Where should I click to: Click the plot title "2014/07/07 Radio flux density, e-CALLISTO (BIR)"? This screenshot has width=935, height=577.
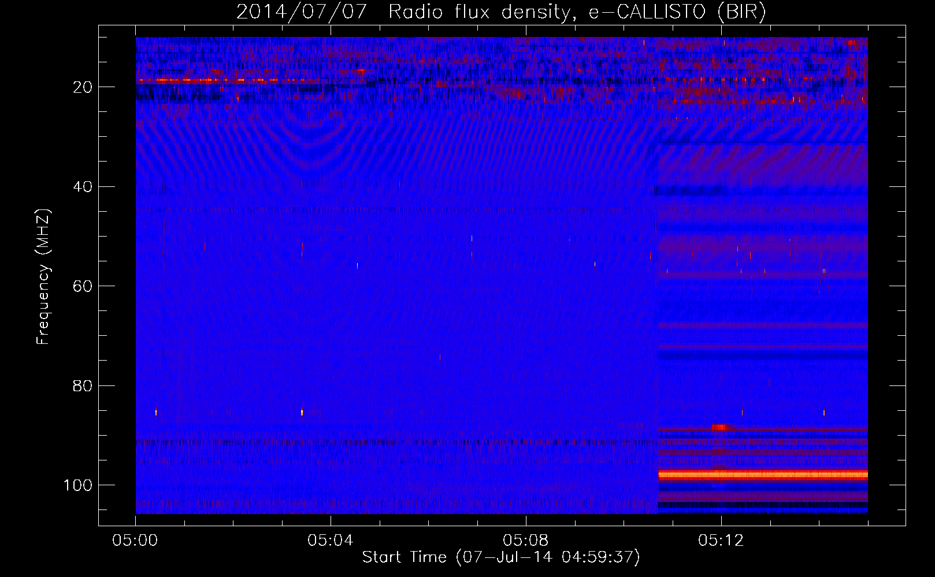point(501,12)
